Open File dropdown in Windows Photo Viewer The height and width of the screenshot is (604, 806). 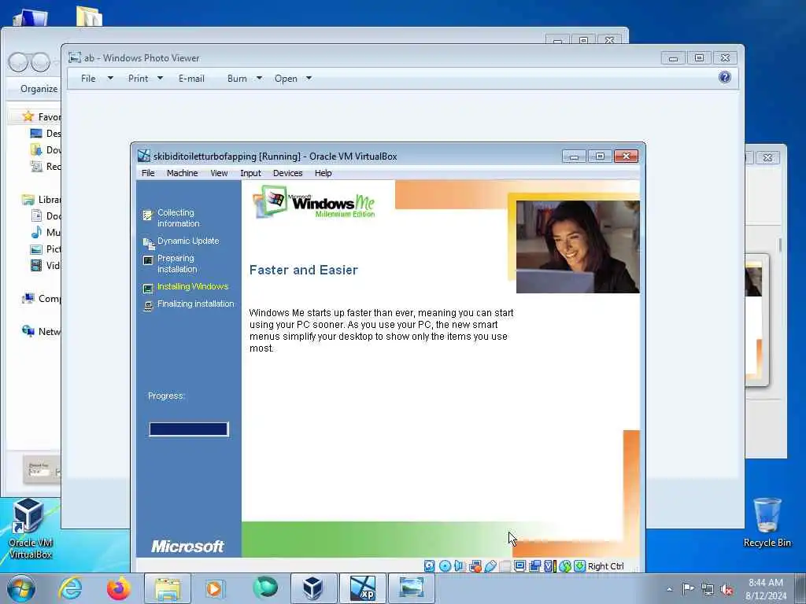point(97,79)
